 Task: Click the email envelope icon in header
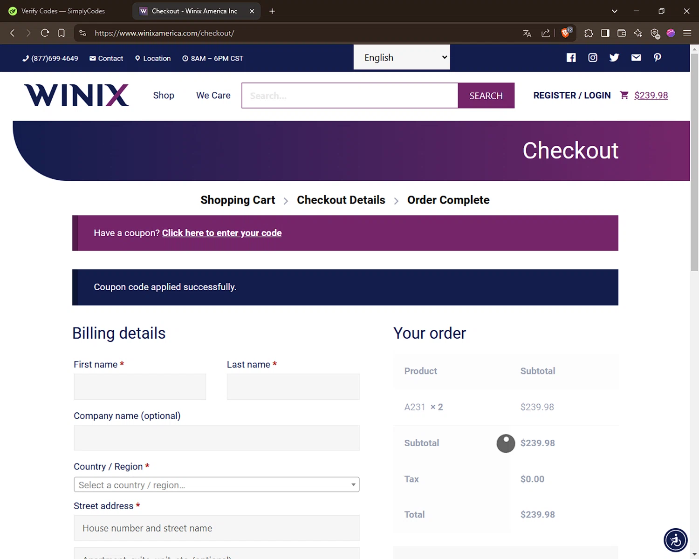click(x=636, y=57)
